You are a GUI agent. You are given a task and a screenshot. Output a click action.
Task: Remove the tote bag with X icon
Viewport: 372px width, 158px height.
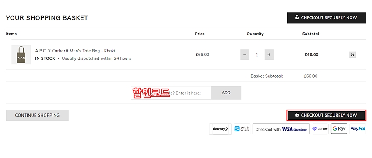353,55
